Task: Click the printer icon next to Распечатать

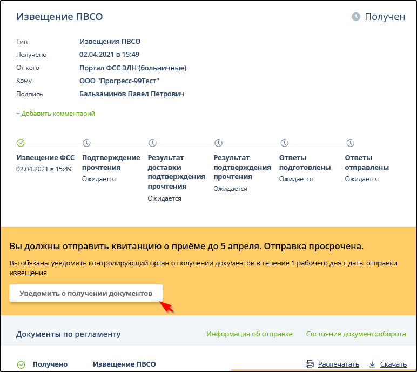Action: tap(310, 364)
